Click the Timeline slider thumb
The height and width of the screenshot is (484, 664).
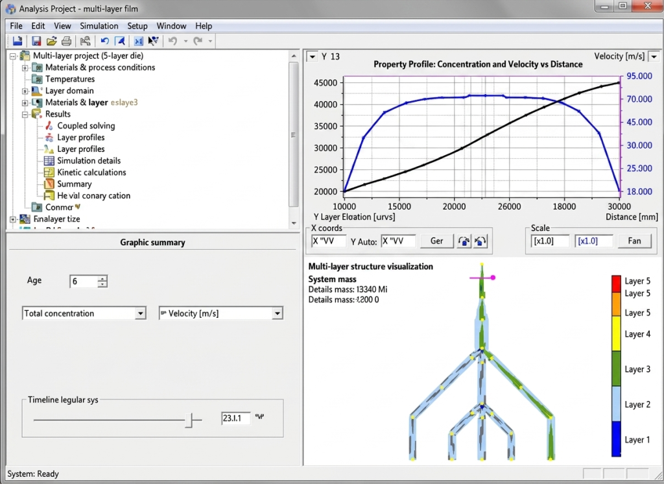click(x=189, y=420)
